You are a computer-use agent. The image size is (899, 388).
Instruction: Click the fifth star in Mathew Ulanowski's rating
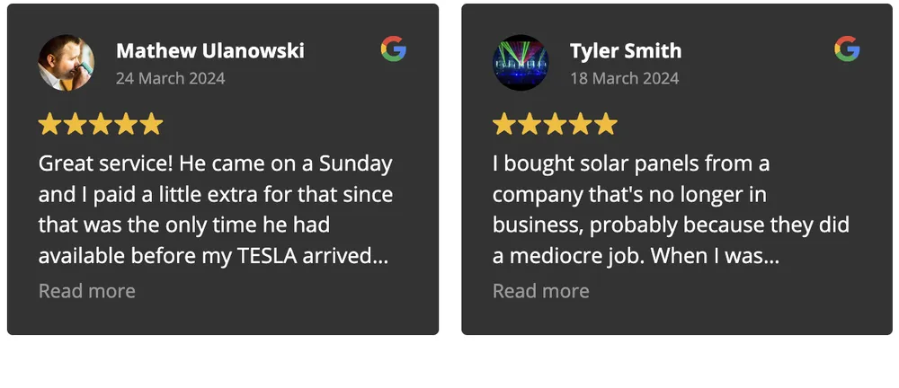(x=152, y=124)
